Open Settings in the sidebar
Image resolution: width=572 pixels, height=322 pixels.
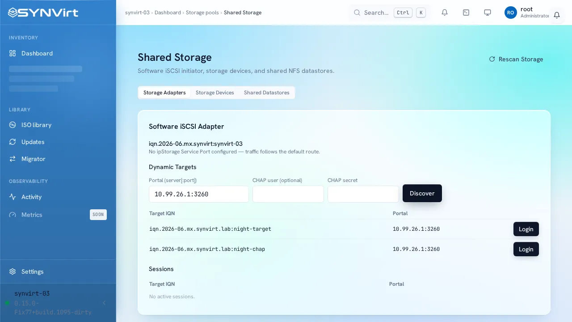[58, 271]
